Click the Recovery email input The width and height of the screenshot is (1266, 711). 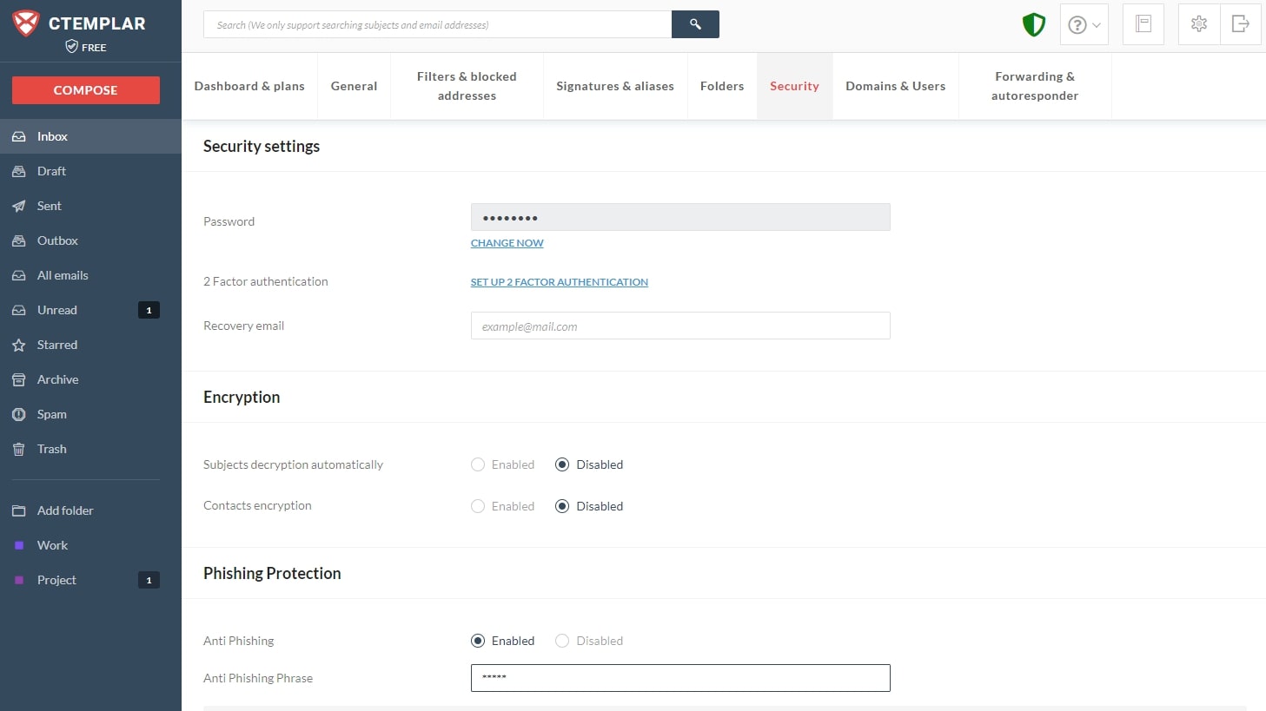[680, 326]
